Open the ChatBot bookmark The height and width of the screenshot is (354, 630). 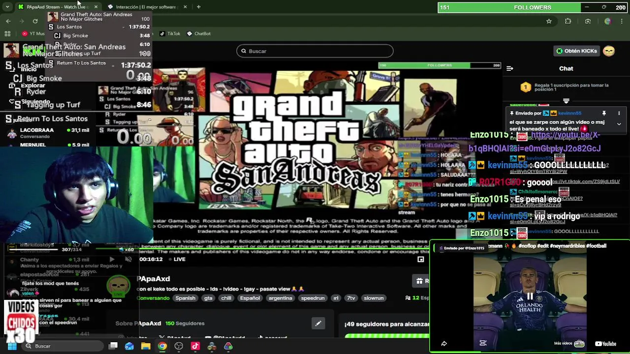[199, 33]
